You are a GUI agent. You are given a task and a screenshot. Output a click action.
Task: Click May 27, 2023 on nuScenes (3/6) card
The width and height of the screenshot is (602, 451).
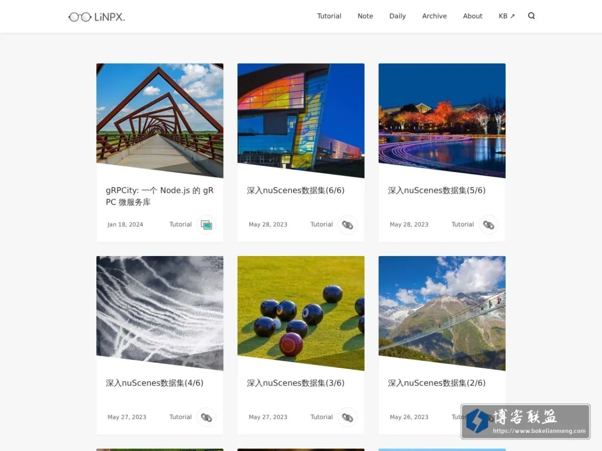tap(268, 417)
